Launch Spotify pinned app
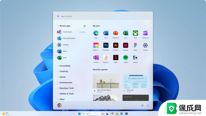This screenshot has height=116, width=206. coord(126,59)
